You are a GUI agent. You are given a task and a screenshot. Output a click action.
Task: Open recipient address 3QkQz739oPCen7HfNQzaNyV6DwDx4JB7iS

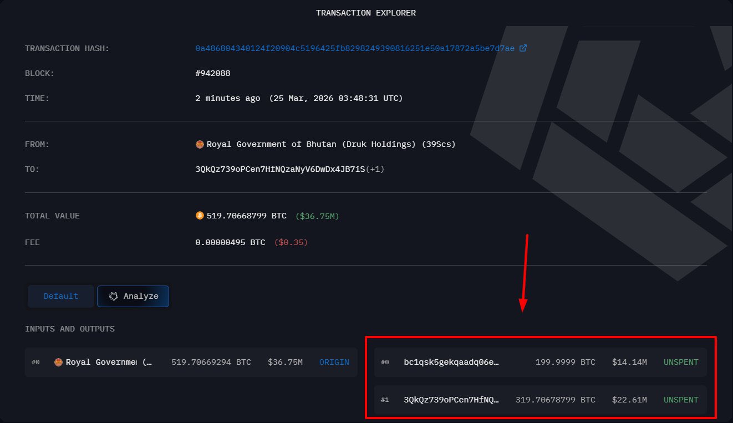point(281,169)
